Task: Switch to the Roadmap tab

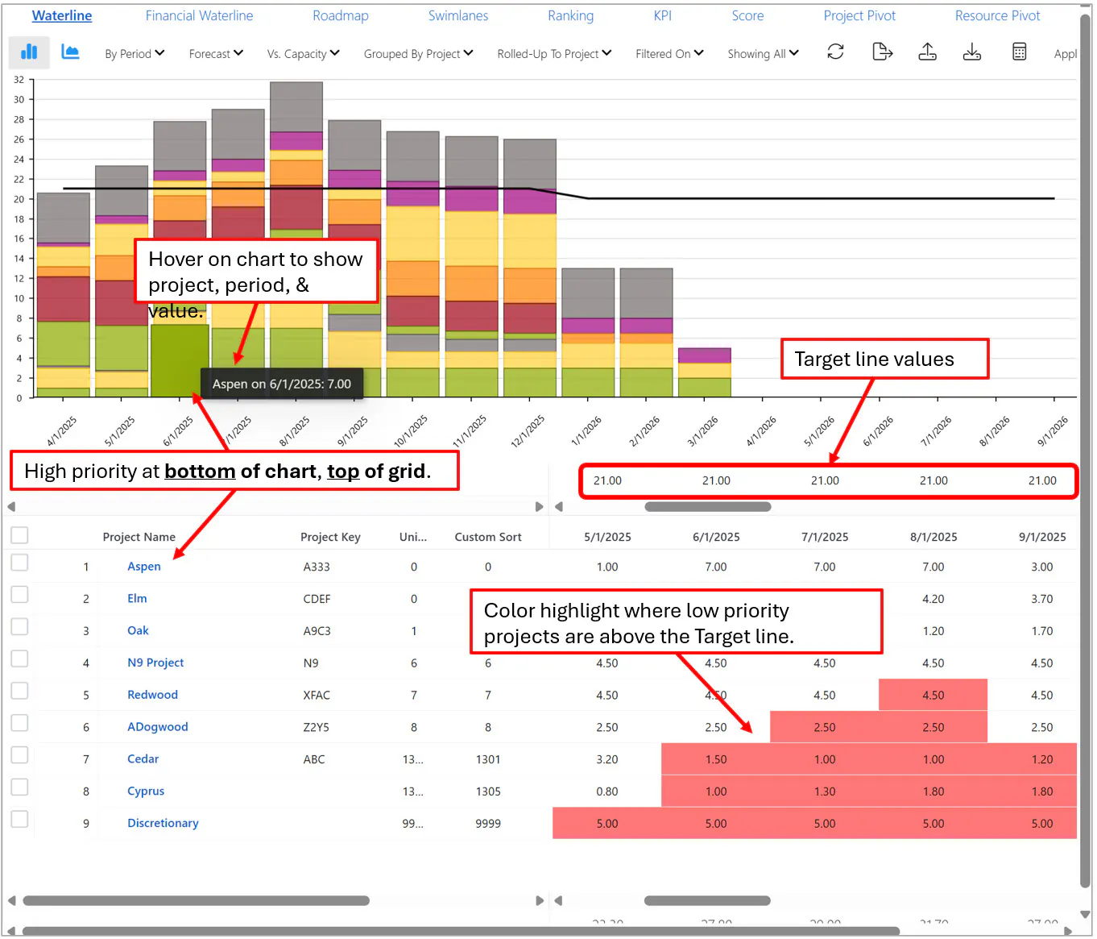Action: click(341, 15)
